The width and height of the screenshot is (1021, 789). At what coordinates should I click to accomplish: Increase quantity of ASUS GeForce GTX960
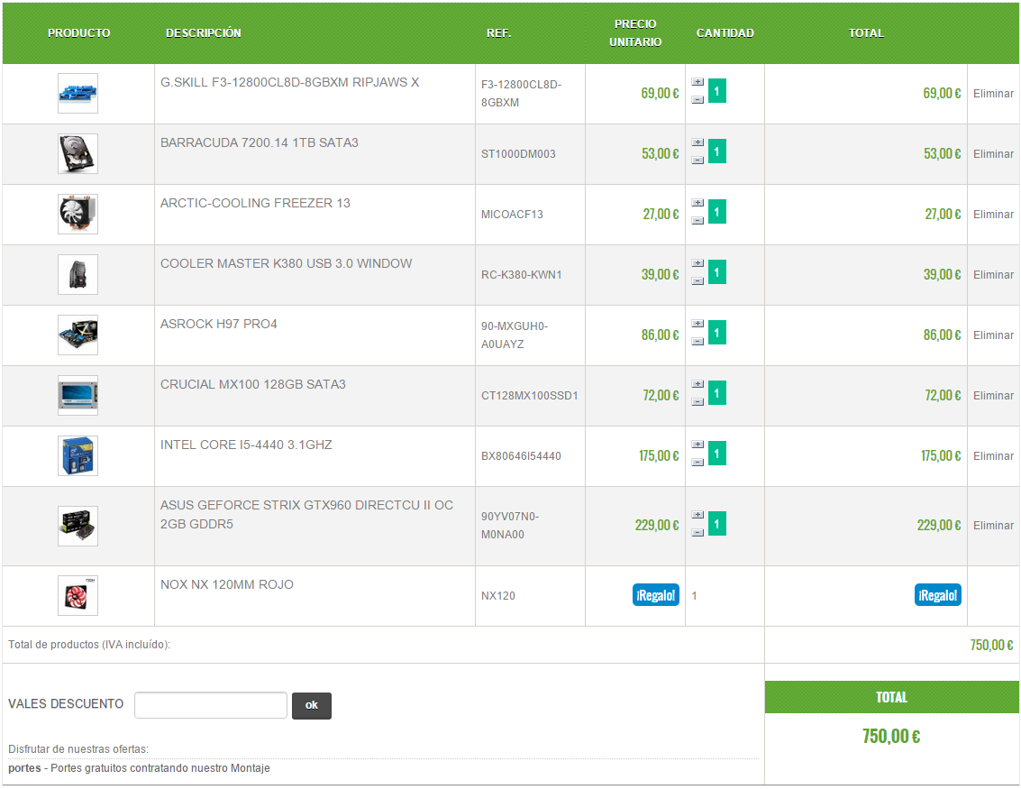(x=697, y=516)
